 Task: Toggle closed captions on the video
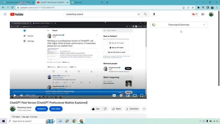click(114, 95)
